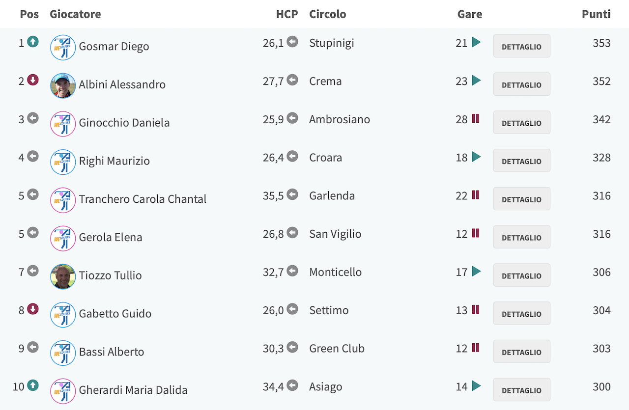Click the green up arrow beside position 1

tap(33, 42)
